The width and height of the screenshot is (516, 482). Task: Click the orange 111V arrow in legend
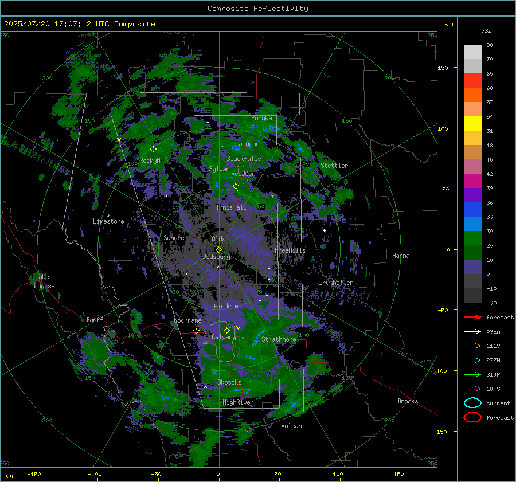(x=472, y=346)
